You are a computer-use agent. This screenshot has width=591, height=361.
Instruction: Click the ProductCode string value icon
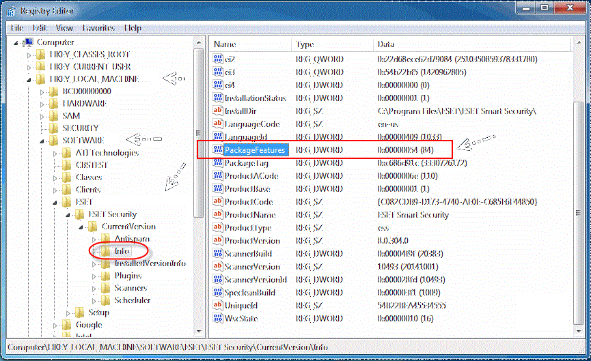[x=218, y=202]
